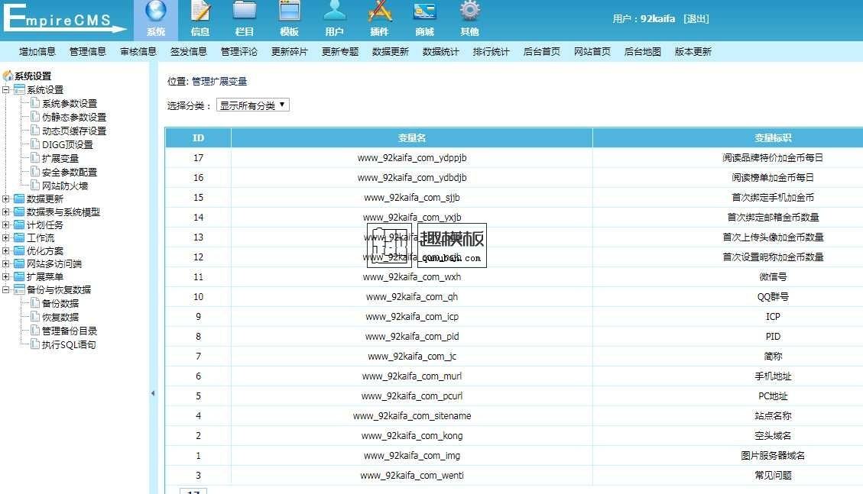
Task: Click the EmpireCMS logo
Action: tap(64, 18)
